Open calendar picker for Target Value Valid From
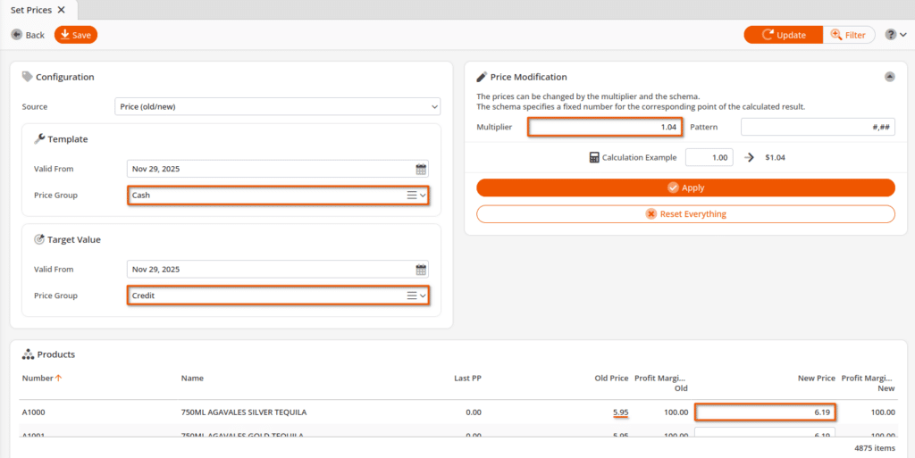Viewport: 915px width, 458px height. (x=421, y=270)
